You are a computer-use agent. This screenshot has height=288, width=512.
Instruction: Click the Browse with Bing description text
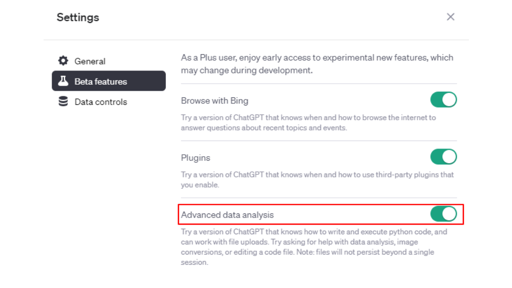pos(308,122)
